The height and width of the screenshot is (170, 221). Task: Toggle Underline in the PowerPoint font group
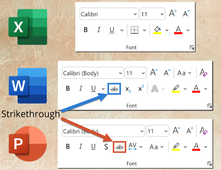pos(93,146)
